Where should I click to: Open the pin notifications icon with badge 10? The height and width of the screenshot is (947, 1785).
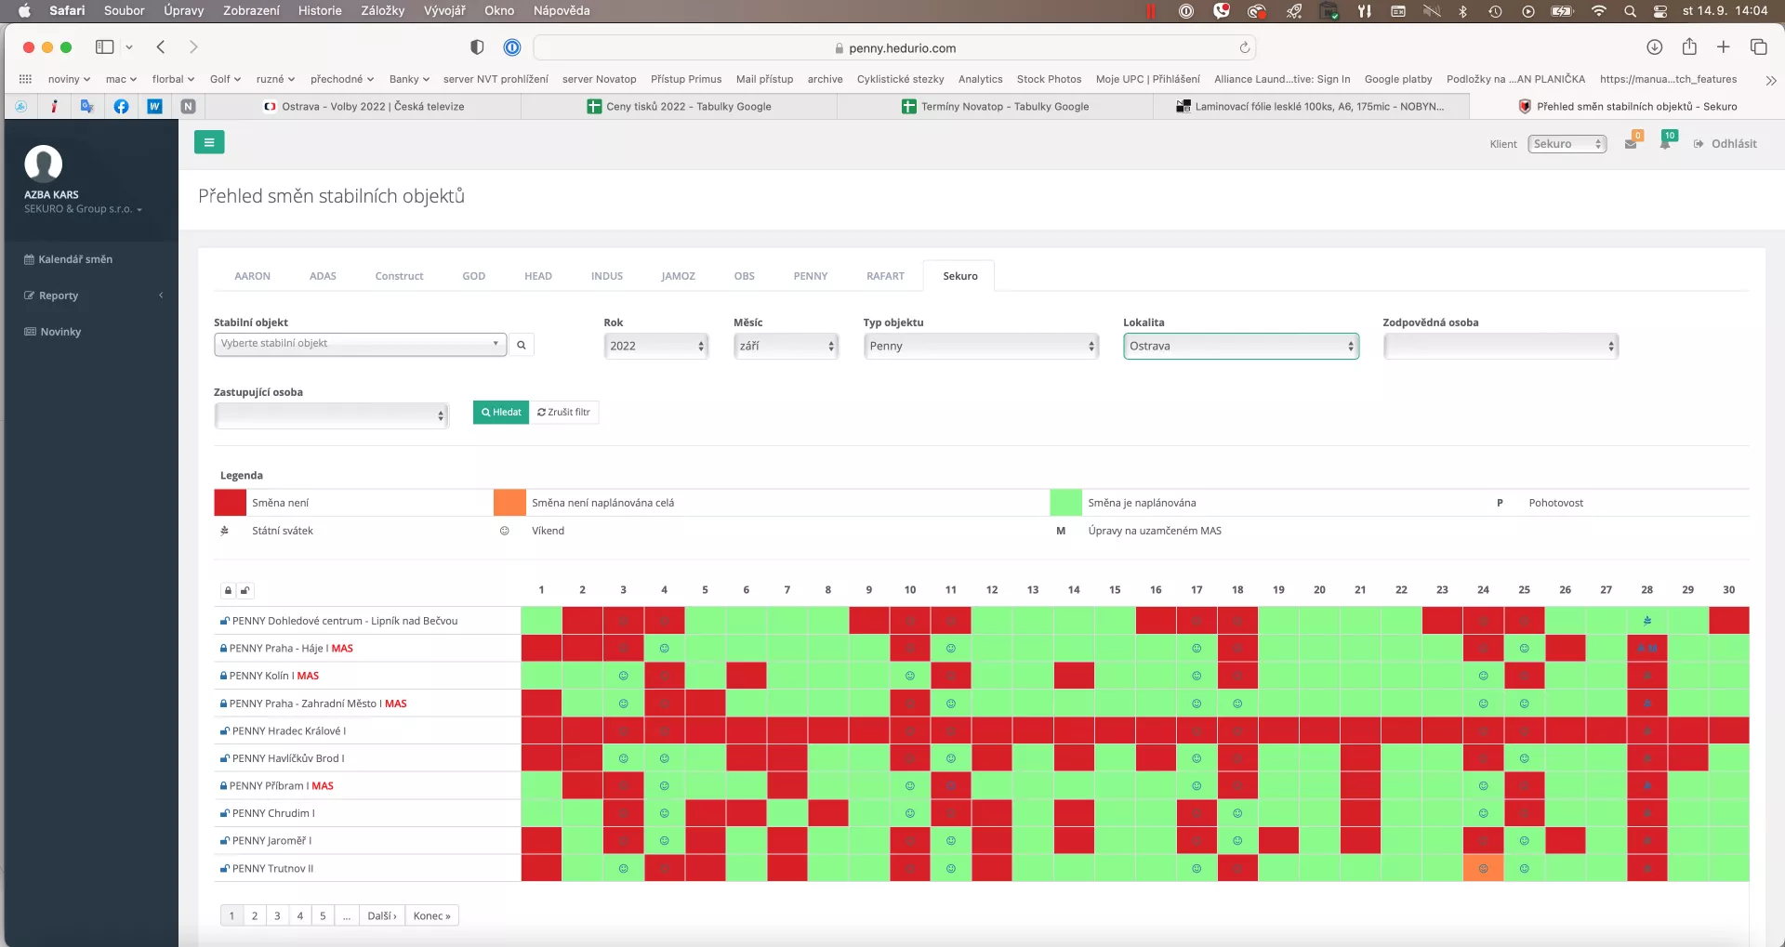(x=1665, y=144)
